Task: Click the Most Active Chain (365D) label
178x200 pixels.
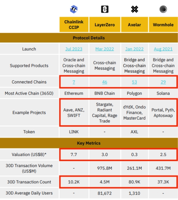Action: coord(29,93)
